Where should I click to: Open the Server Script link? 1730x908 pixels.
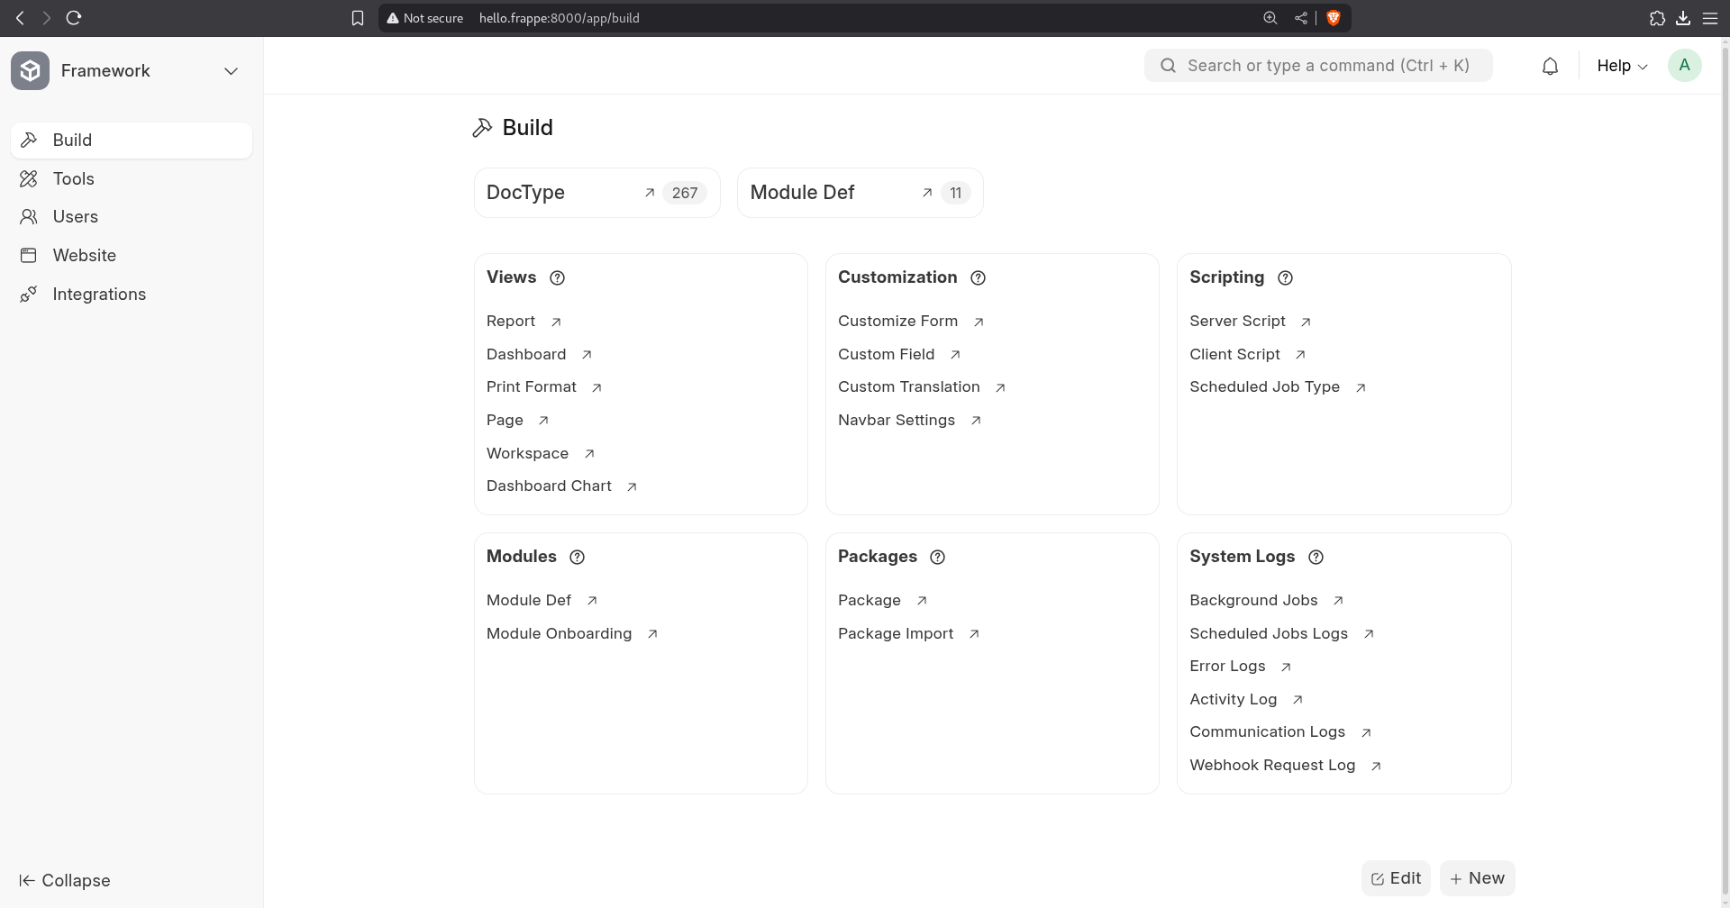point(1237,321)
